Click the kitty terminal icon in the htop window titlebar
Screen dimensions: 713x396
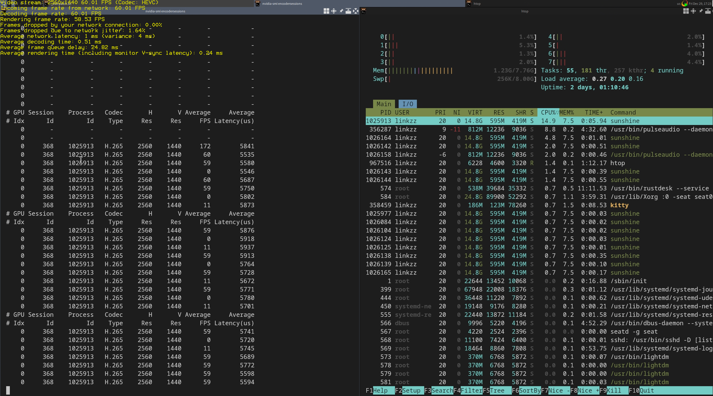click(364, 11)
